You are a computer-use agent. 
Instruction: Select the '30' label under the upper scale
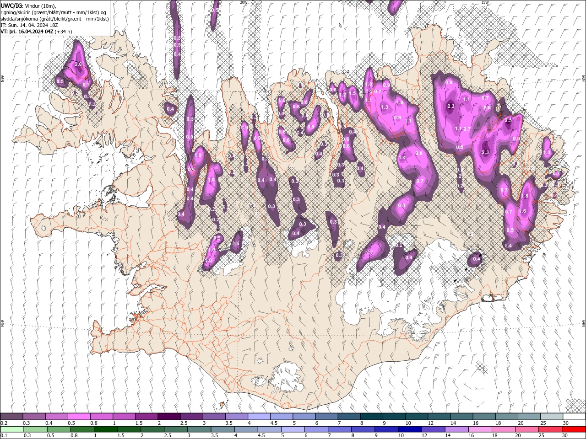click(566, 423)
